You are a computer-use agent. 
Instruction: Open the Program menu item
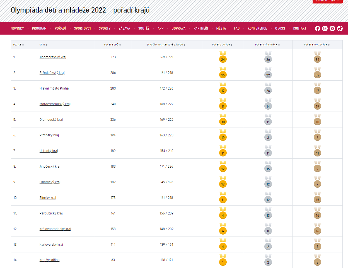39,28
